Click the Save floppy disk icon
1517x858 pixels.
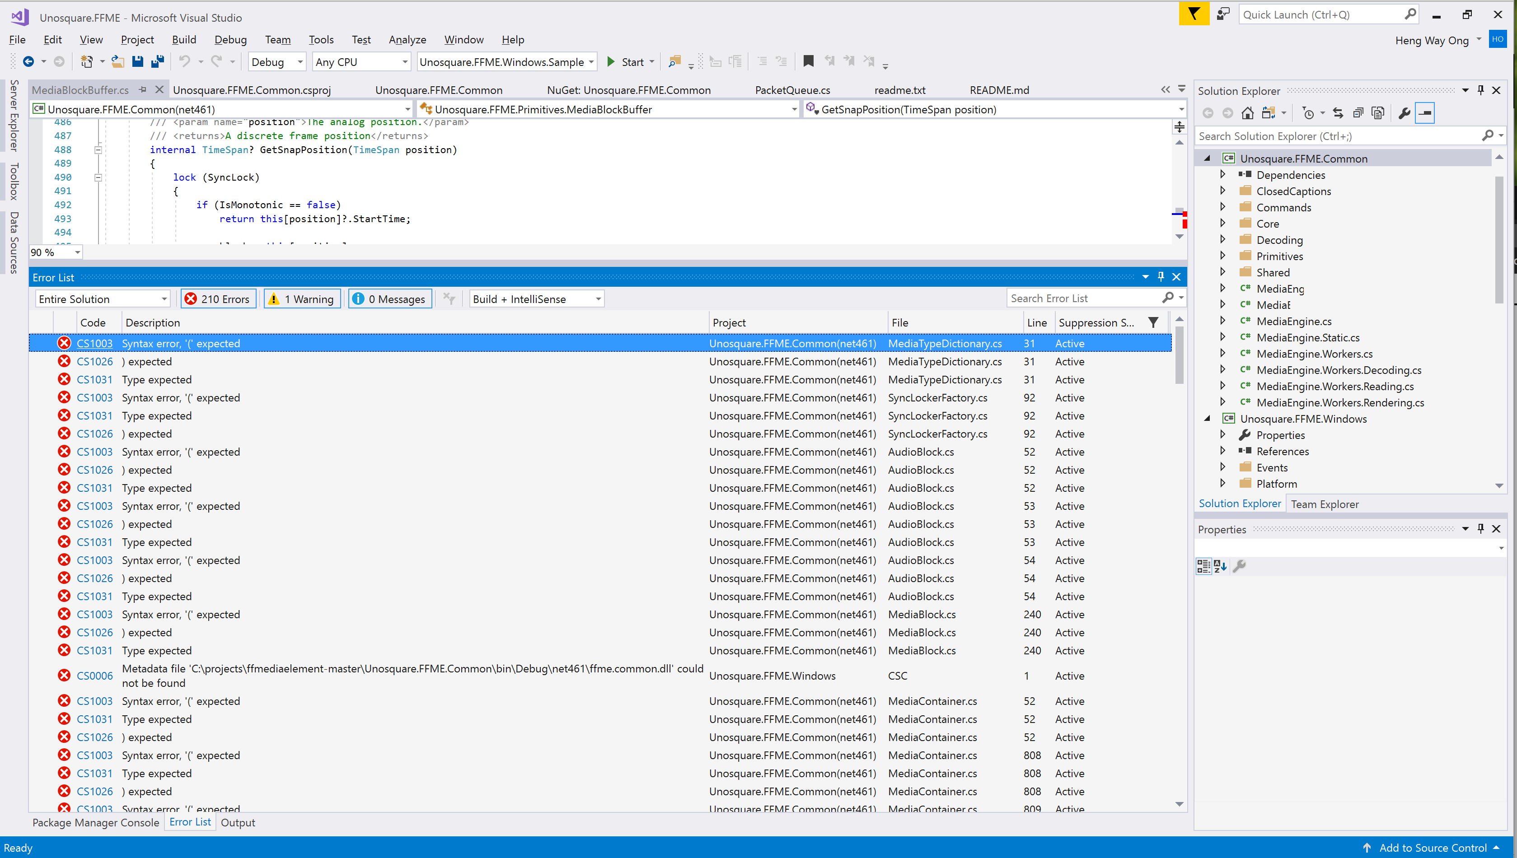click(x=137, y=61)
